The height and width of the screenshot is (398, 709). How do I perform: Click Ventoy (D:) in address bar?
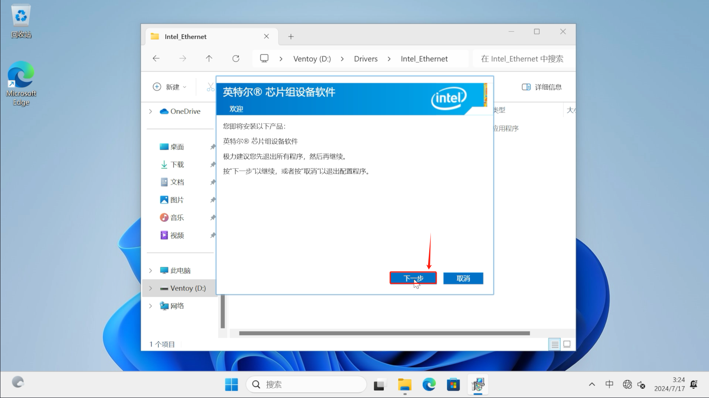(312, 59)
